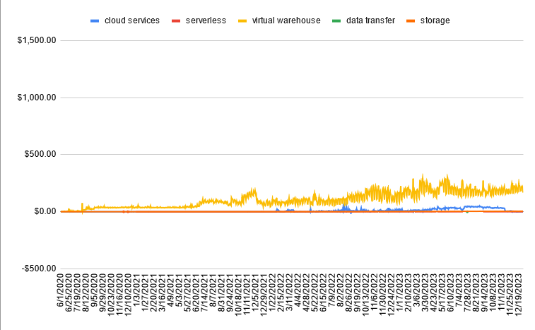Click the green data transfer legend marker
Screen dimensions: 535x330
pyautogui.click(x=335, y=20)
